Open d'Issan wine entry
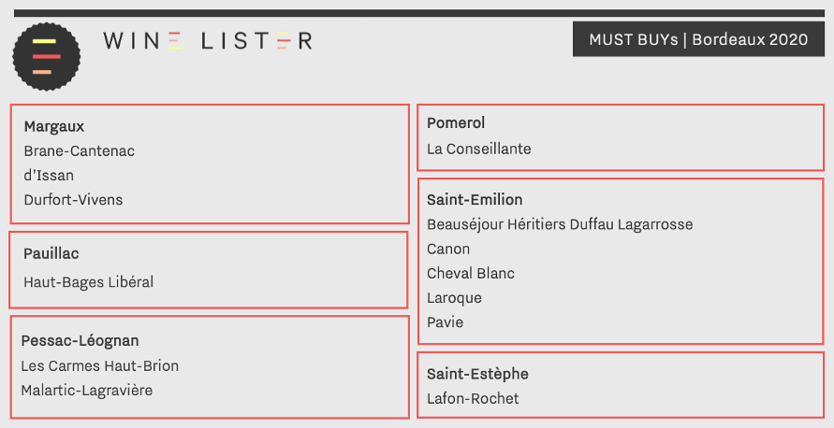The image size is (834, 428). click(49, 176)
